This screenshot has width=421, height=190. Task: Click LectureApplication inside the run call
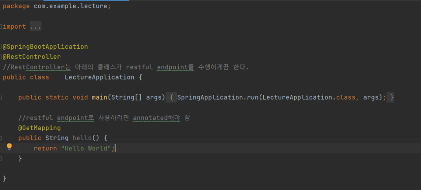(297, 97)
